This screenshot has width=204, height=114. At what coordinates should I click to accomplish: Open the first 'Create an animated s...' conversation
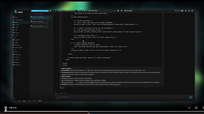click(41, 17)
